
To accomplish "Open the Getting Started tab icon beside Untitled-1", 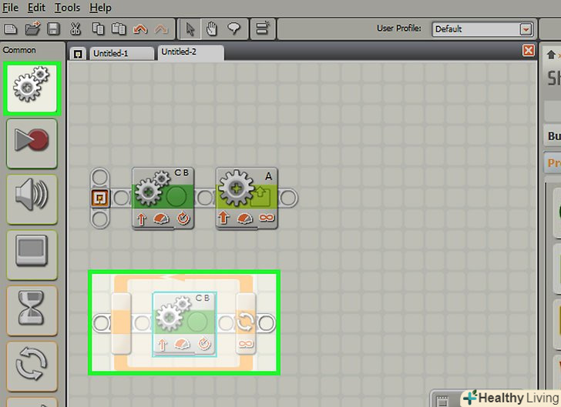I will 78,54.
